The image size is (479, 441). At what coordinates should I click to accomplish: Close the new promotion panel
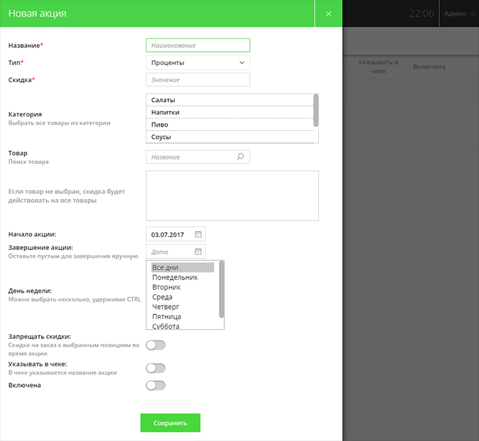coord(328,14)
